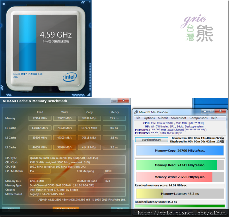The image size is (229, 217).
Task: Click the Memory-Copy 26700 MByte/sec bar
Action: 180,150
